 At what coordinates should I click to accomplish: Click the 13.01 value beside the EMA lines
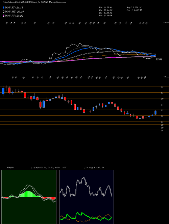[x=159, y=59]
